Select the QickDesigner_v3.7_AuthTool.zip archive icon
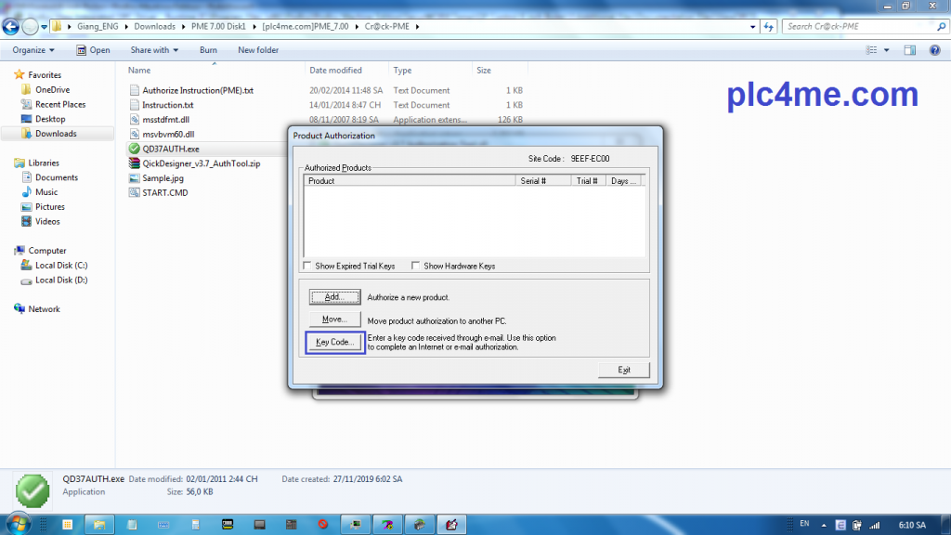This screenshot has width=951, height=535. point(134,163)
